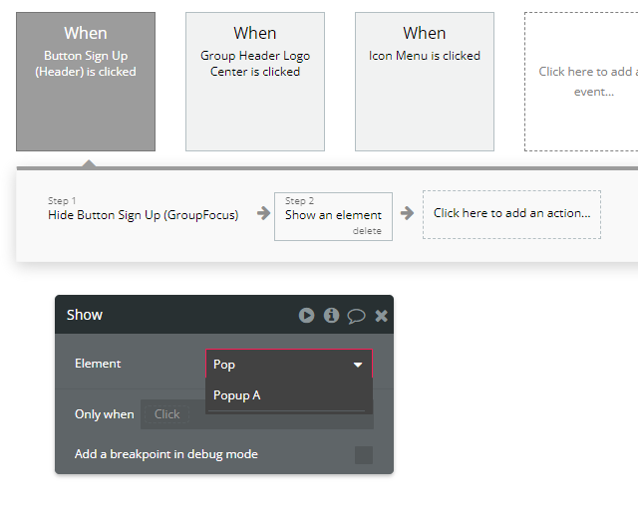Enable breakpoint in debug mode checkbox

pos(364,455)
